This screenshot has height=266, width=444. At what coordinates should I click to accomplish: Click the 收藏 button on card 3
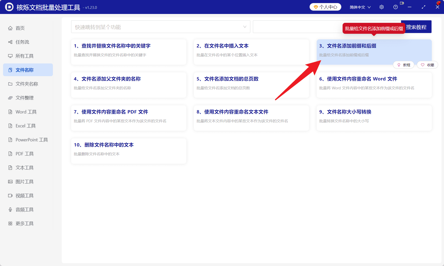pyautogui.click(x=427, y=65)
